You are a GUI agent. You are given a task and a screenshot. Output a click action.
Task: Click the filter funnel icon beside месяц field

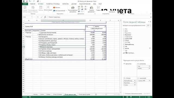click(150, 48)
